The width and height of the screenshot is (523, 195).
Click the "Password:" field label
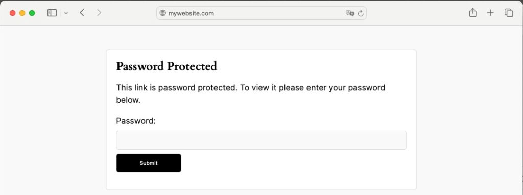click(136, 121)
